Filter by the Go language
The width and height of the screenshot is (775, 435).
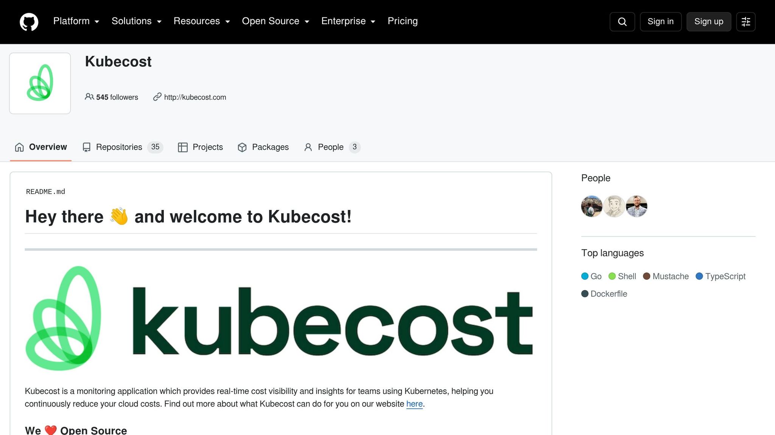[591, 276]
